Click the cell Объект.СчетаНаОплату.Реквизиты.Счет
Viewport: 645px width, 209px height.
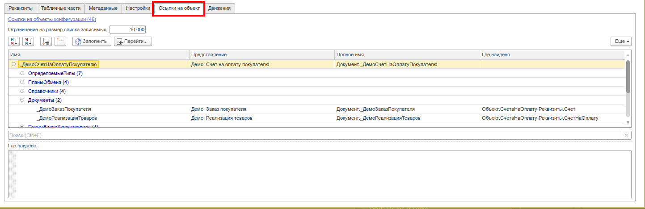[552, 109]
